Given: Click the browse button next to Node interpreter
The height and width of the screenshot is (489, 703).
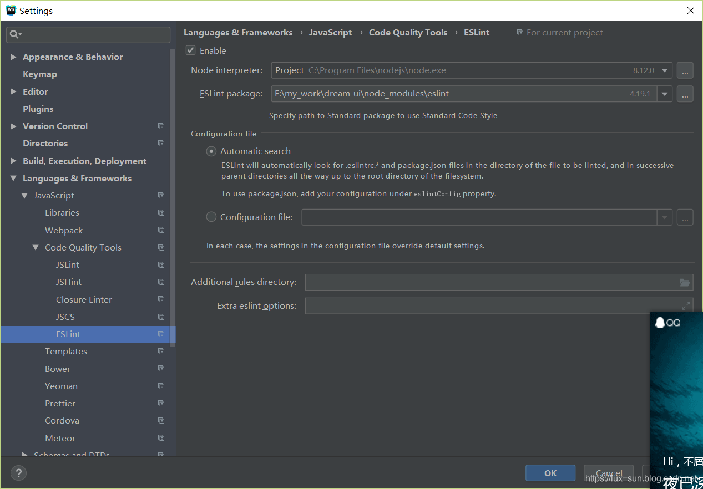Looking at the screenshot, I should [685, 70].
